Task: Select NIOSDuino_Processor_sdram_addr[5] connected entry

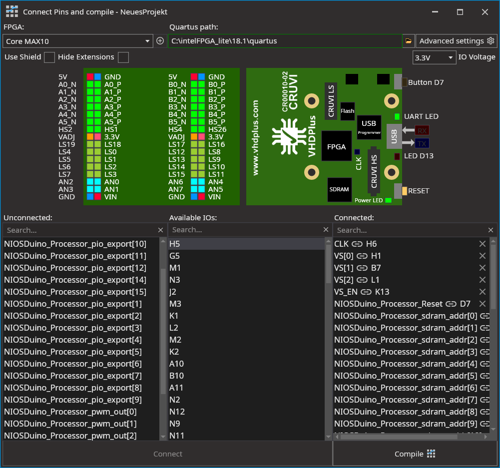Action: 412,376
